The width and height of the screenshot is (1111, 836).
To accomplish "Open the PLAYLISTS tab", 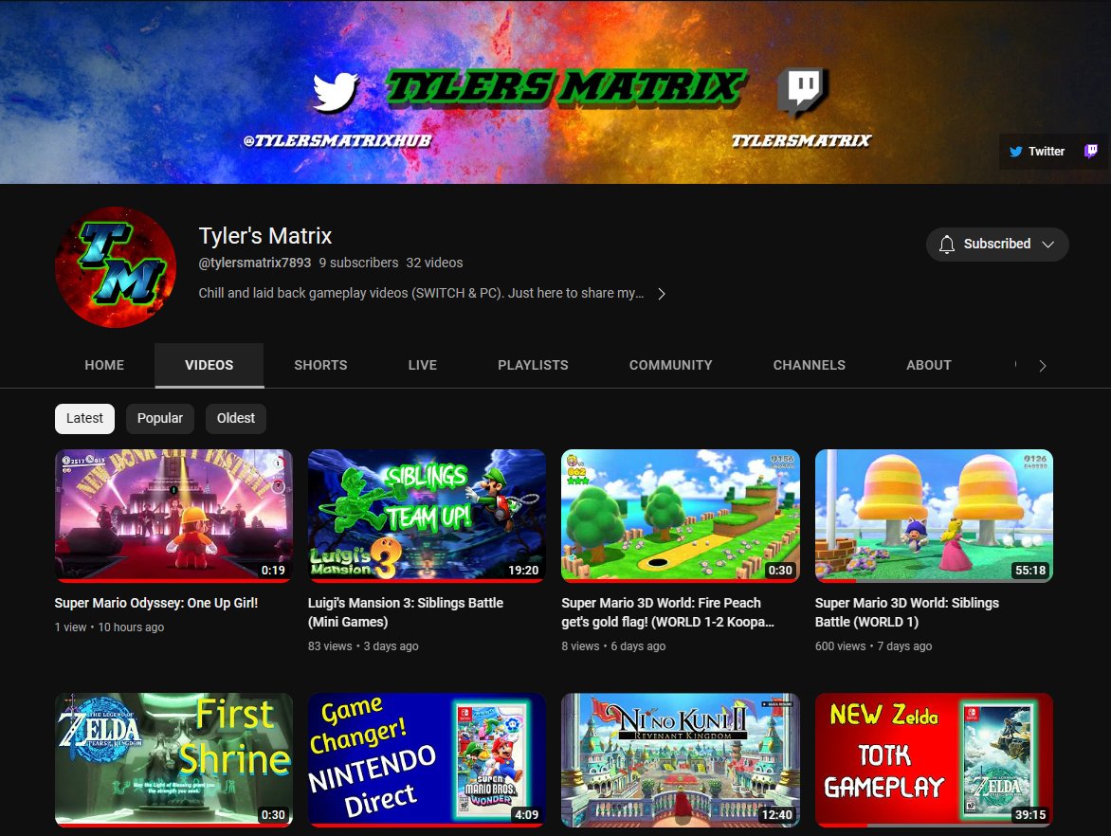I will [533, 365].
